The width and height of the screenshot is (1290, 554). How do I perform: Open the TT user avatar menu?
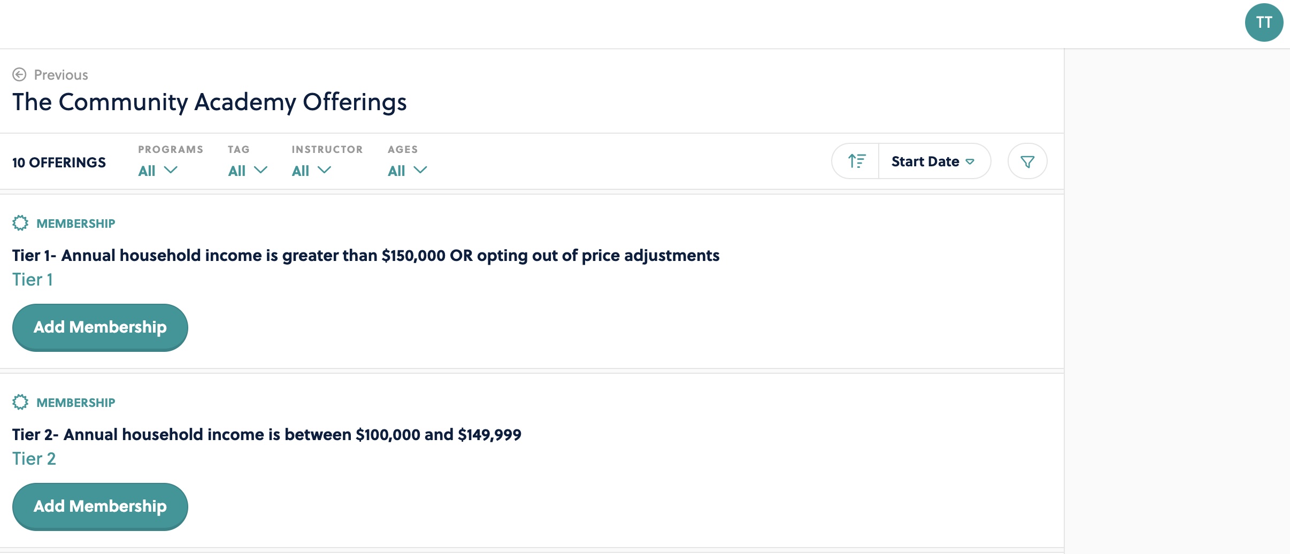point(1264,22)
